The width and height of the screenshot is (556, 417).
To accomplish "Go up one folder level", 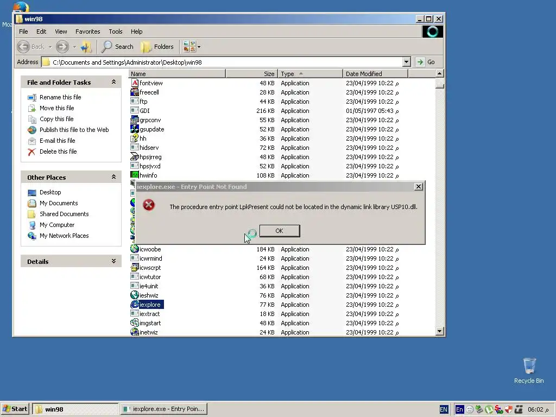I will click(86, 47).
